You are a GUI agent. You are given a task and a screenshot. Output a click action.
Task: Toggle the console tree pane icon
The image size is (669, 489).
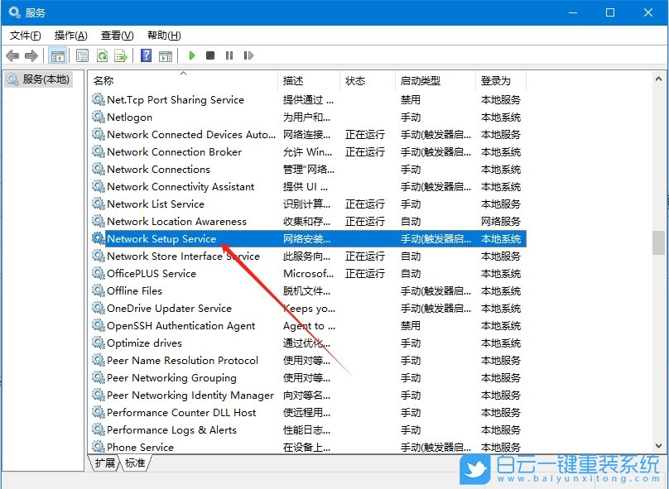pyautogui.click(x=59, y=55)
